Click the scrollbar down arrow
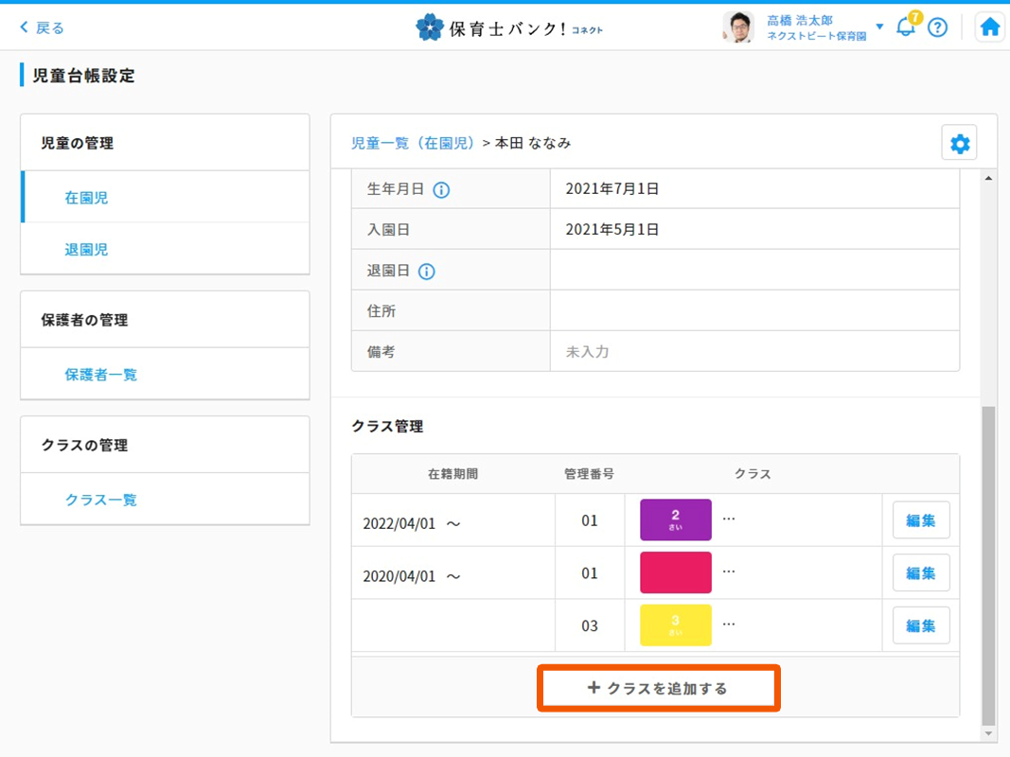1010x757 pixels. tap(988, 733)
